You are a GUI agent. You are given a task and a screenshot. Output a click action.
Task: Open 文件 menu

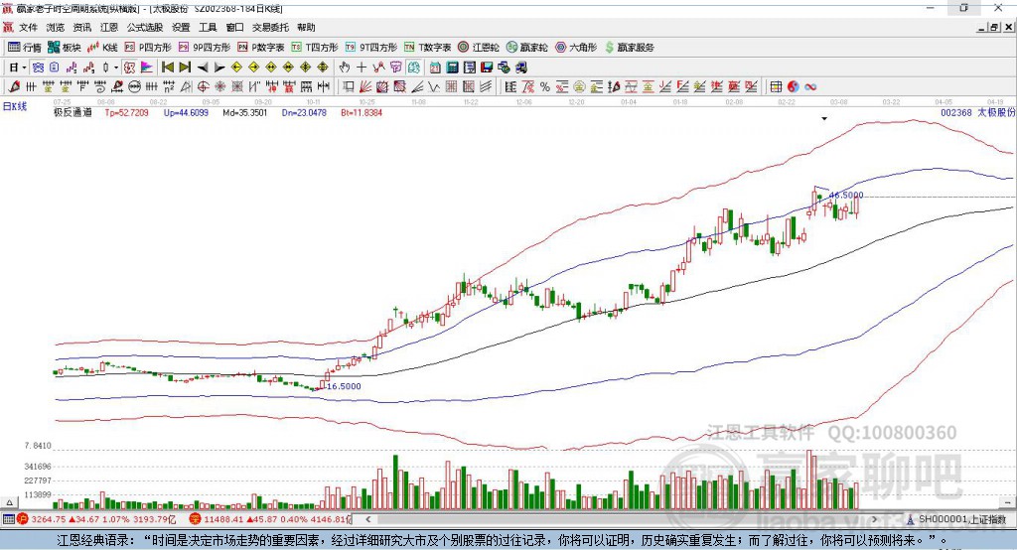coord(28,27)
